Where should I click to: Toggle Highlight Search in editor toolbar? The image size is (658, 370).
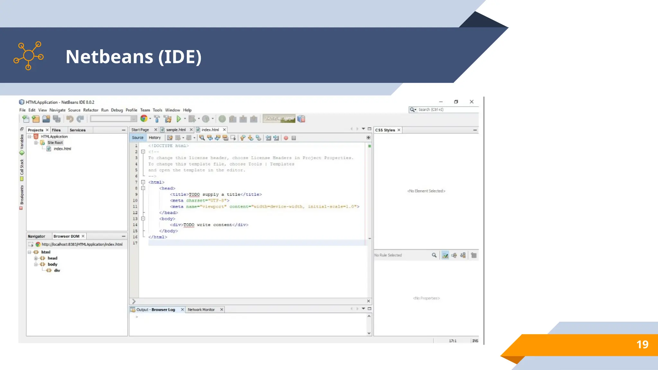(x=225, y=138)
